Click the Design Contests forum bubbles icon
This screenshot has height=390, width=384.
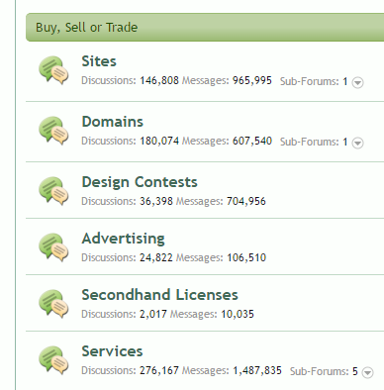[53, 191]
